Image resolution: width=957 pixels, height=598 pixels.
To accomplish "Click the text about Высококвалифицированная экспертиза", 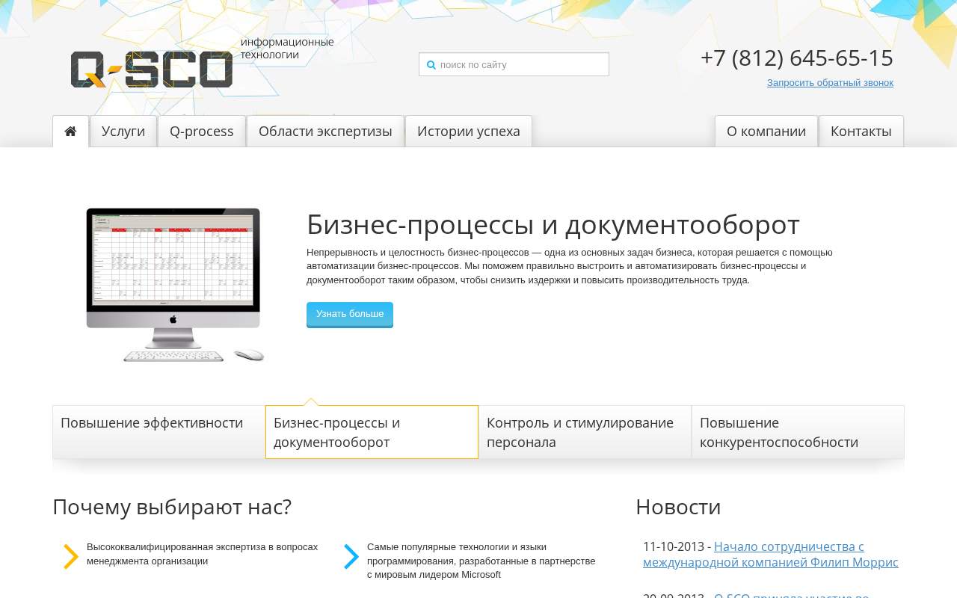I will (x=202, y=554).
